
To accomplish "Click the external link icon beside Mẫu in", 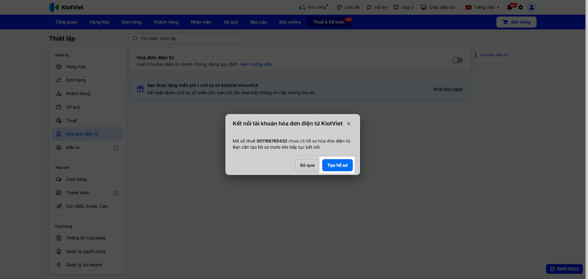I will 116,148.
